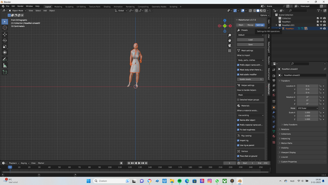Toggle X-ray view icon in header

(250, 11)
